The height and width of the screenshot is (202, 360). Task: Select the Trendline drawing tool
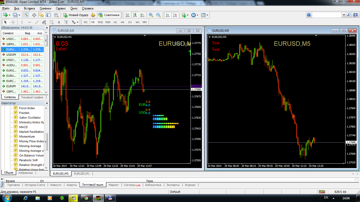pyautogui.click(x=37, y=22)
